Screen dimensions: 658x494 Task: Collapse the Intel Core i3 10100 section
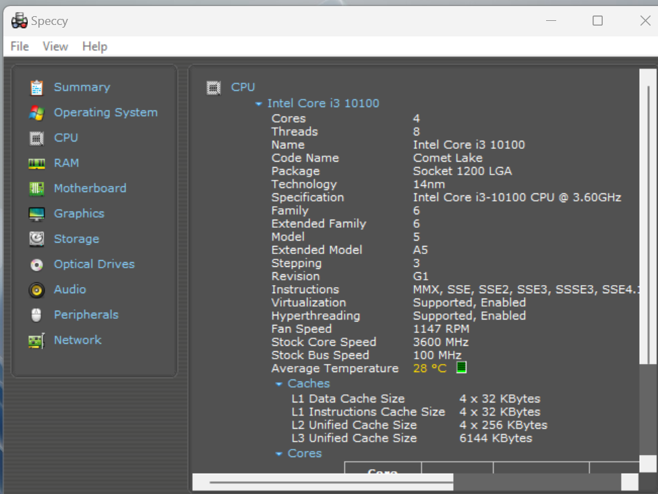pyautogui.click(x=259, y=104)
